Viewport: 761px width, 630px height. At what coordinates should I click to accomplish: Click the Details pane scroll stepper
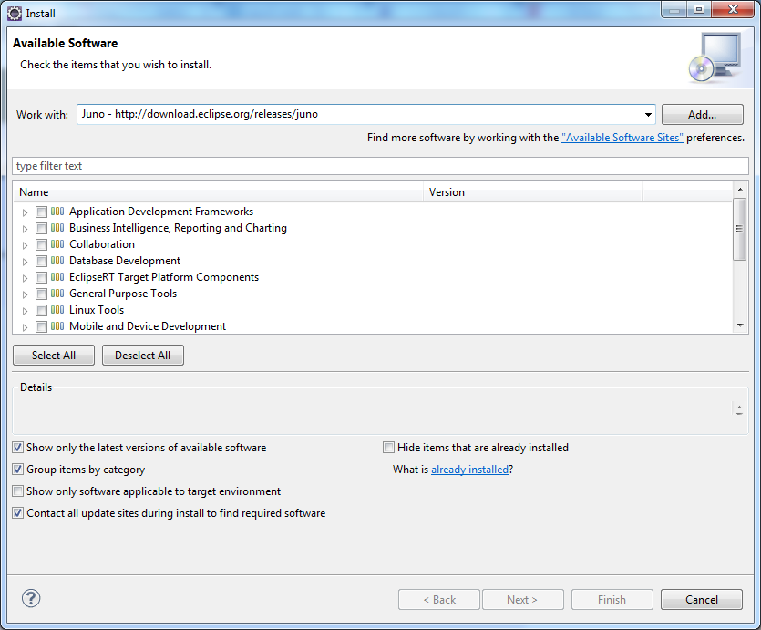[739, 409]
